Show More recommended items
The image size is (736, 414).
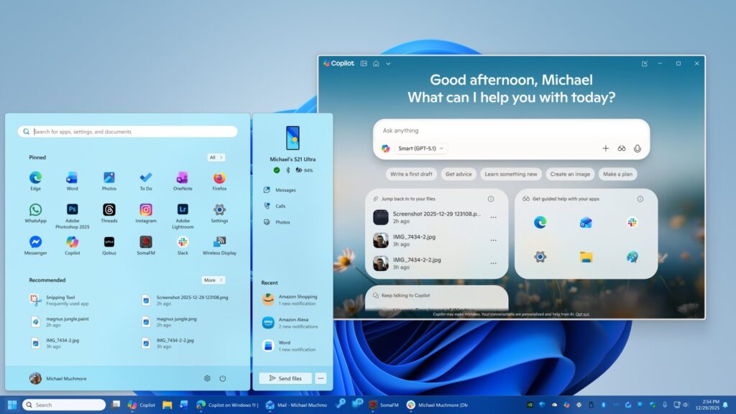tap(213, 280)
